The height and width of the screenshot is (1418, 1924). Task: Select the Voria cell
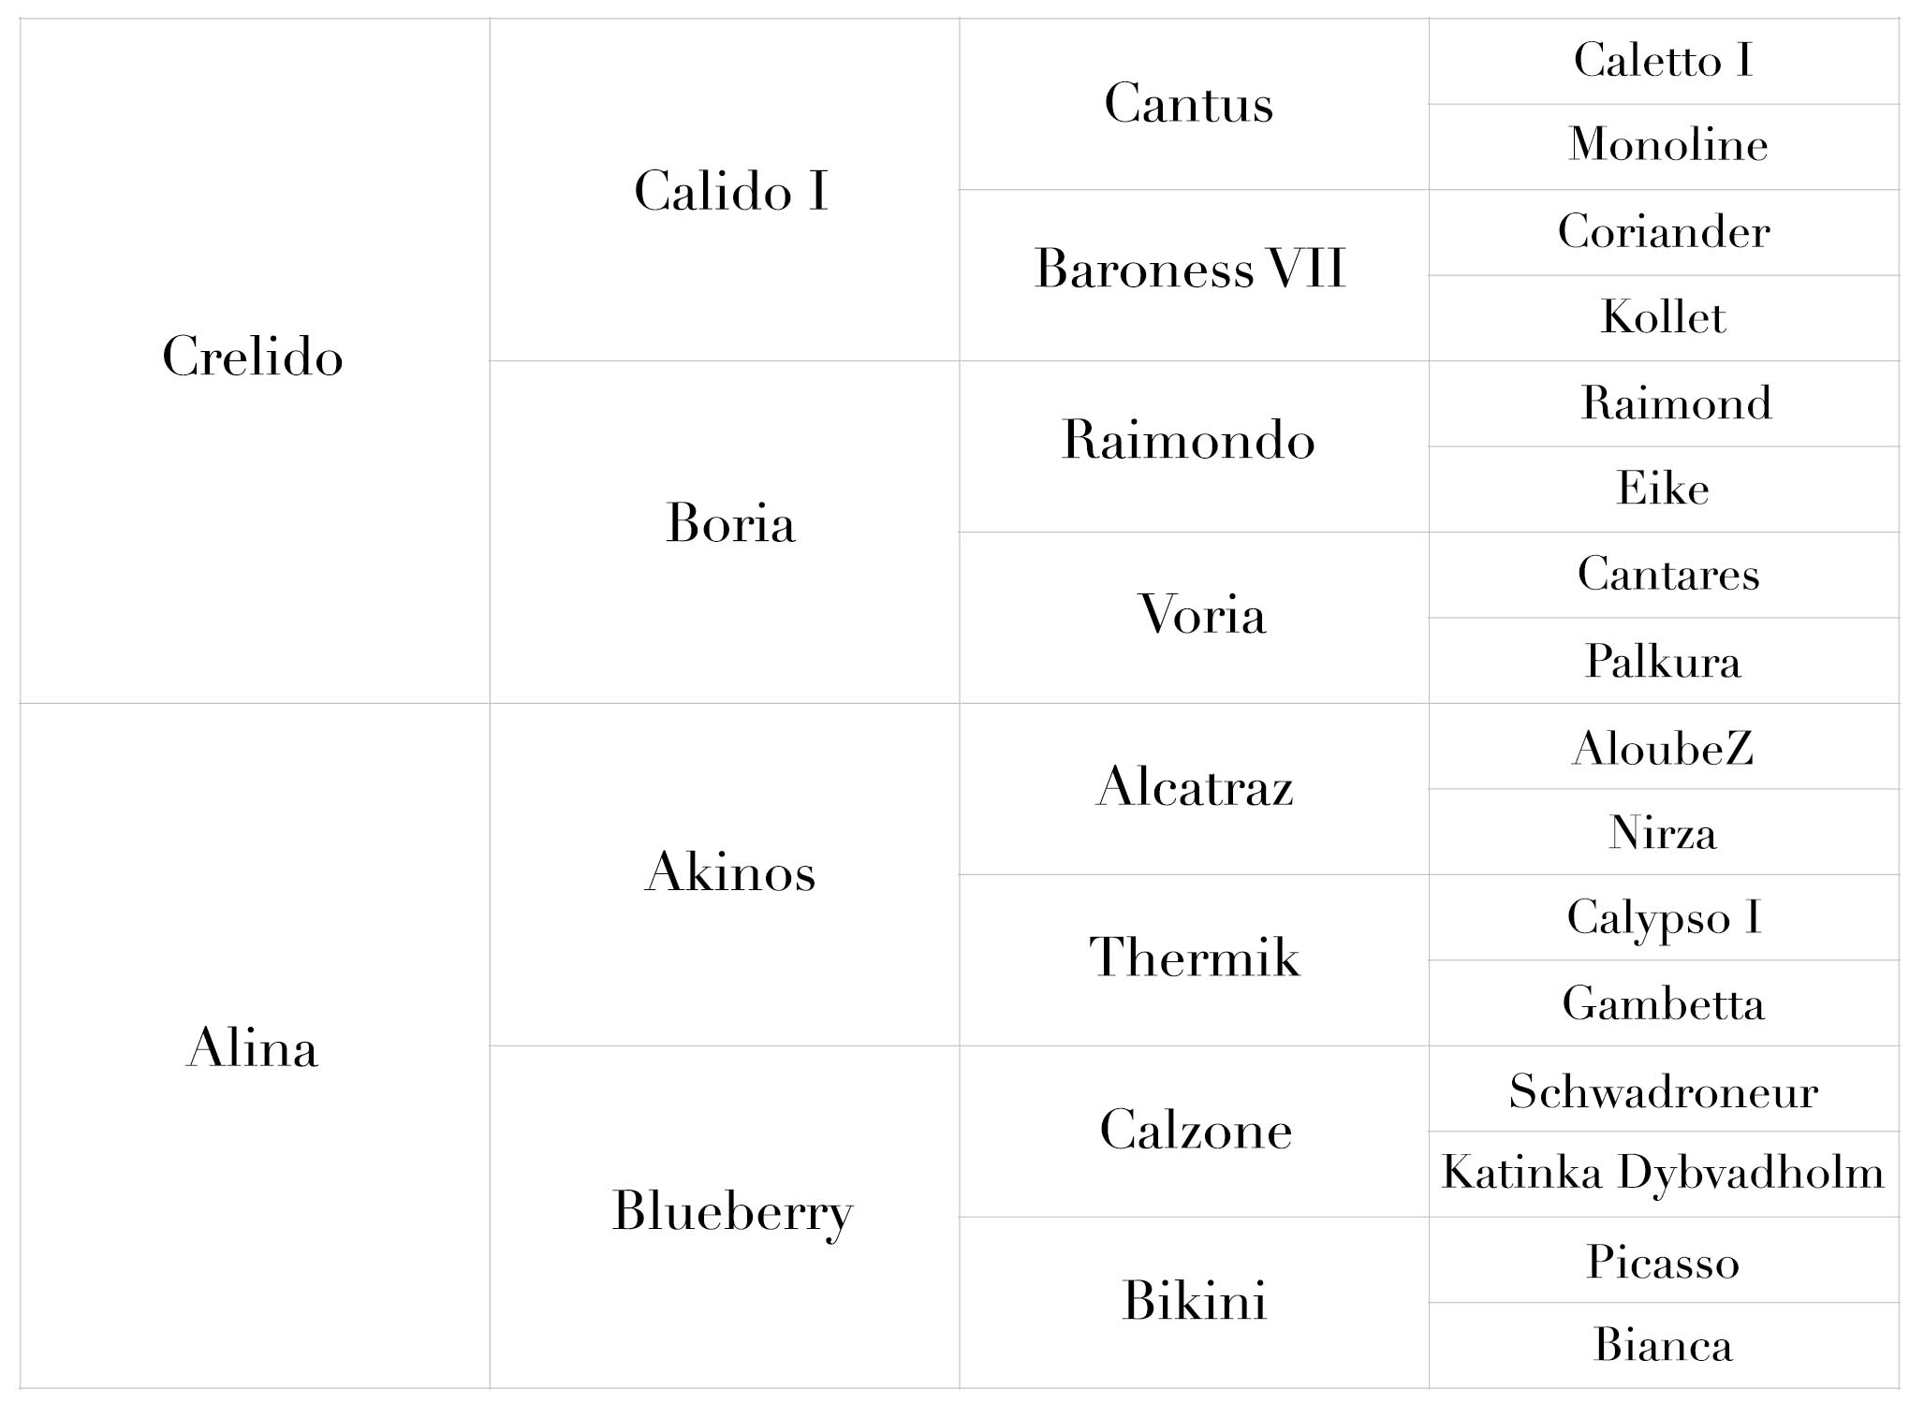click(x=1194, y=618)
